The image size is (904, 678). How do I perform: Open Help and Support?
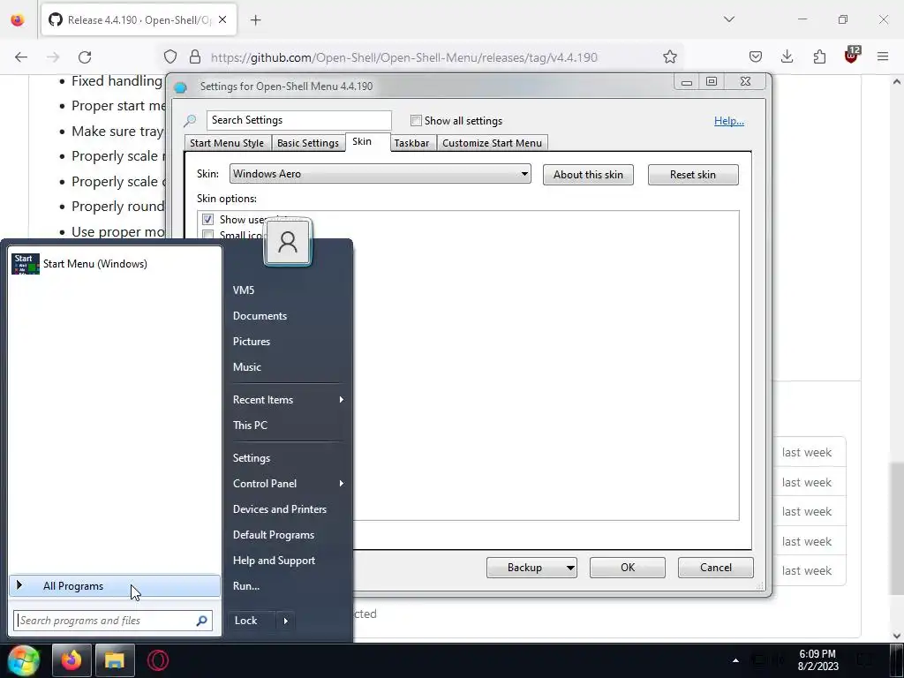287,561
